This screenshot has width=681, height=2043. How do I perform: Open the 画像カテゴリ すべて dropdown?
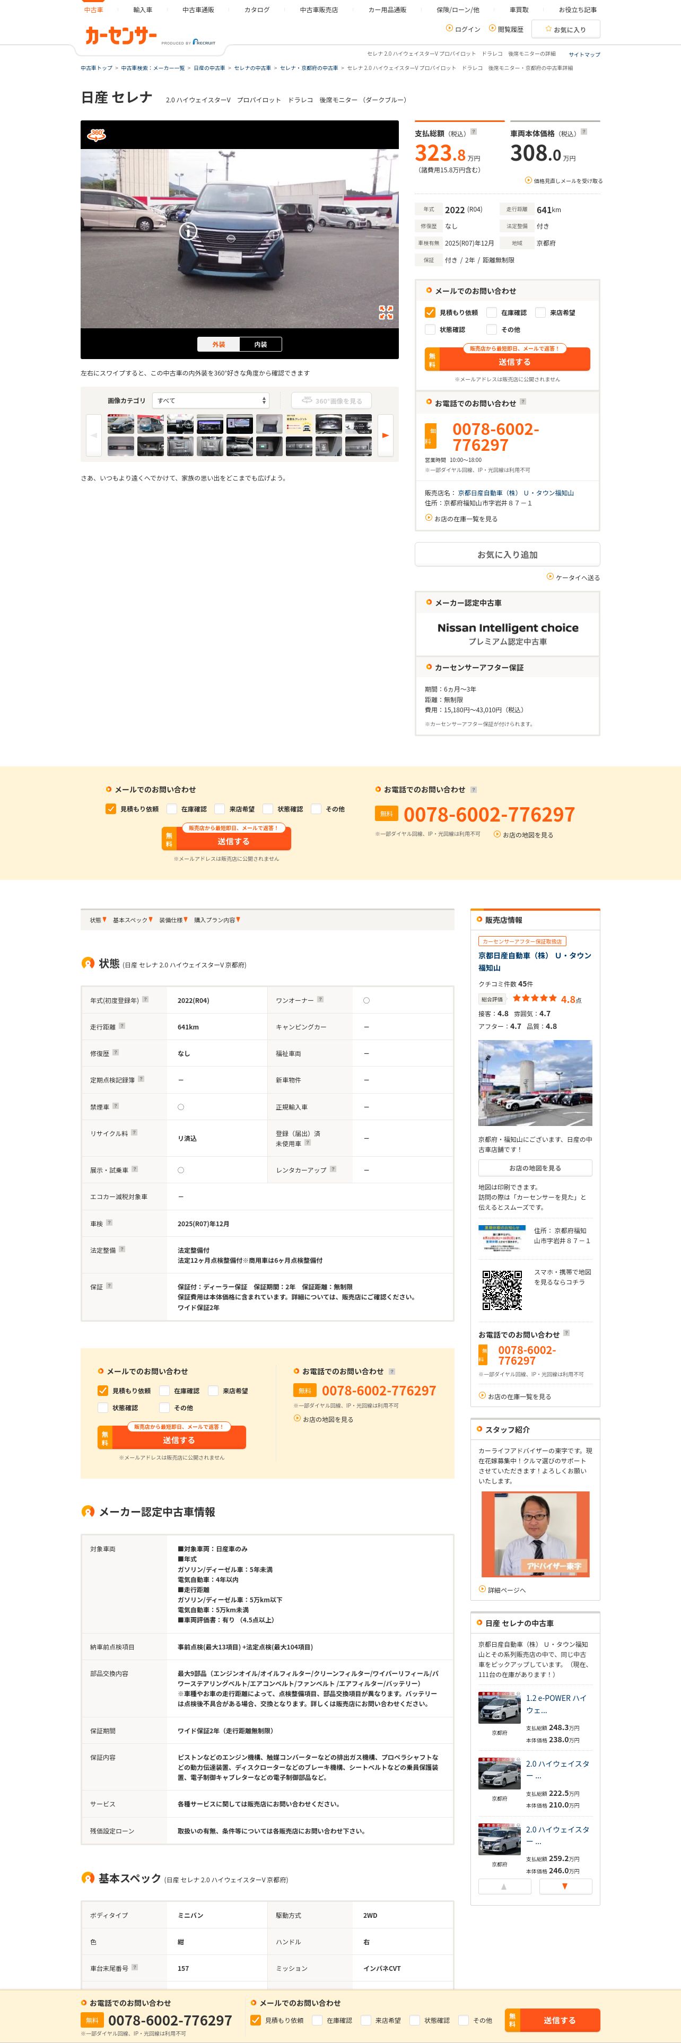pyautogui.click(x=210, y=400)
